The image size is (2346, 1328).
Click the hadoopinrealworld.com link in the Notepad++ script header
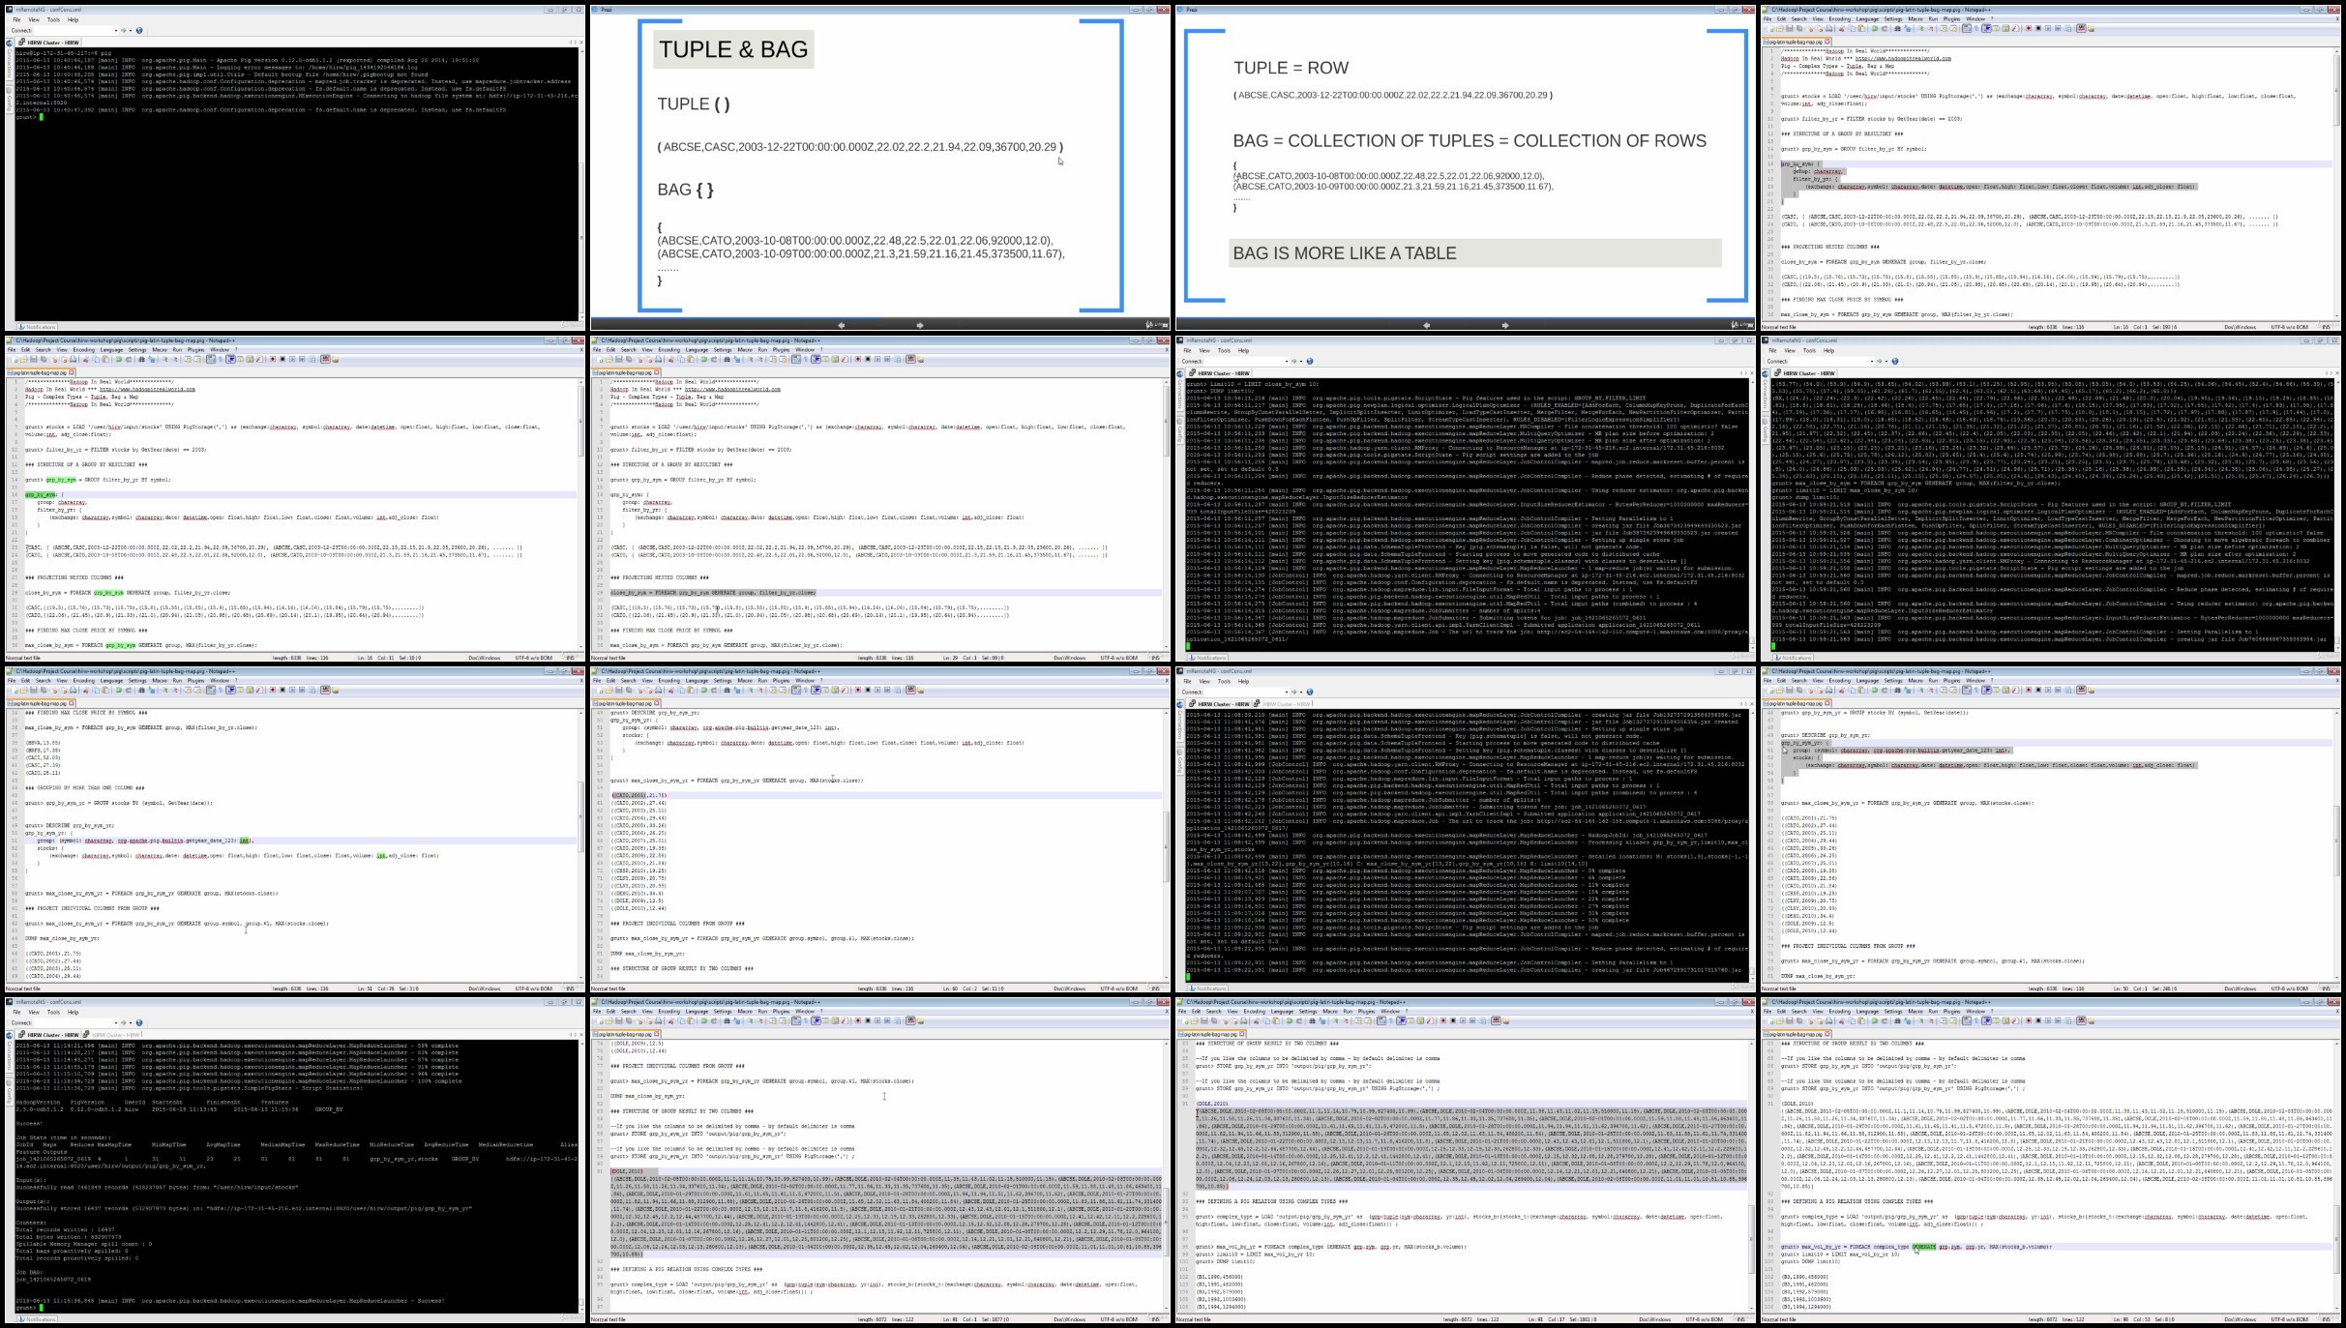1903,58
